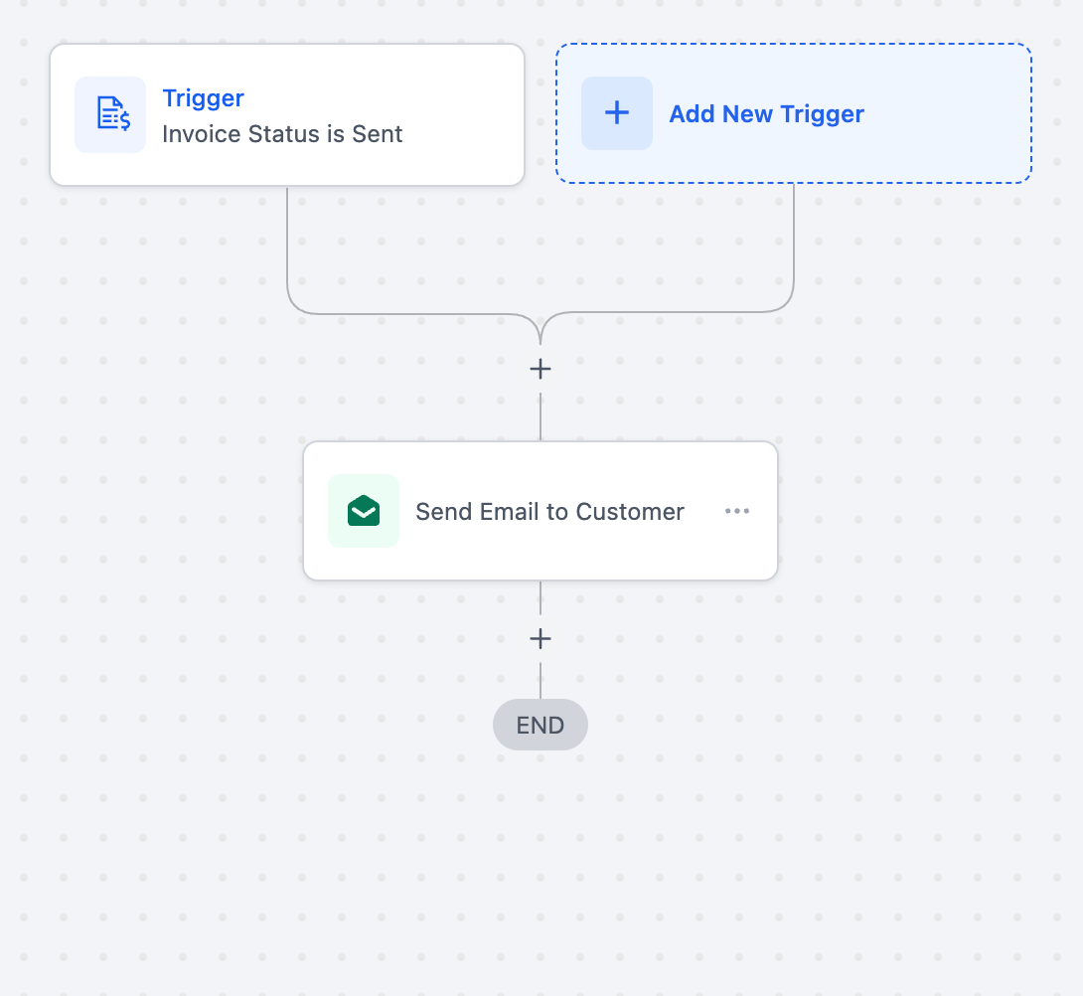This screenshot has height=996, width=1083.
Task: Click the curved connector below Add New Trigger
Action: pos(794,249)
